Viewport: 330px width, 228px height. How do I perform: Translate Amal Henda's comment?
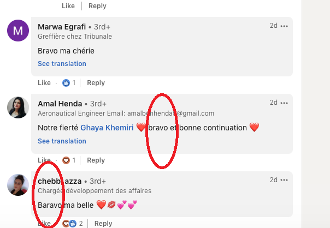point(62,141)
